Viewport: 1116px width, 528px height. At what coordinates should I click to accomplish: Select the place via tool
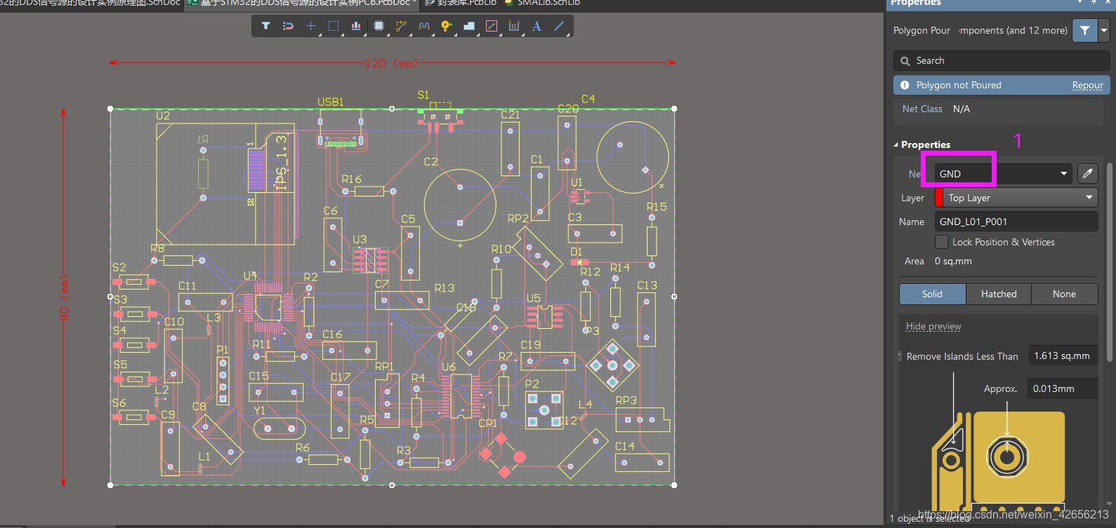coord(446,26)
